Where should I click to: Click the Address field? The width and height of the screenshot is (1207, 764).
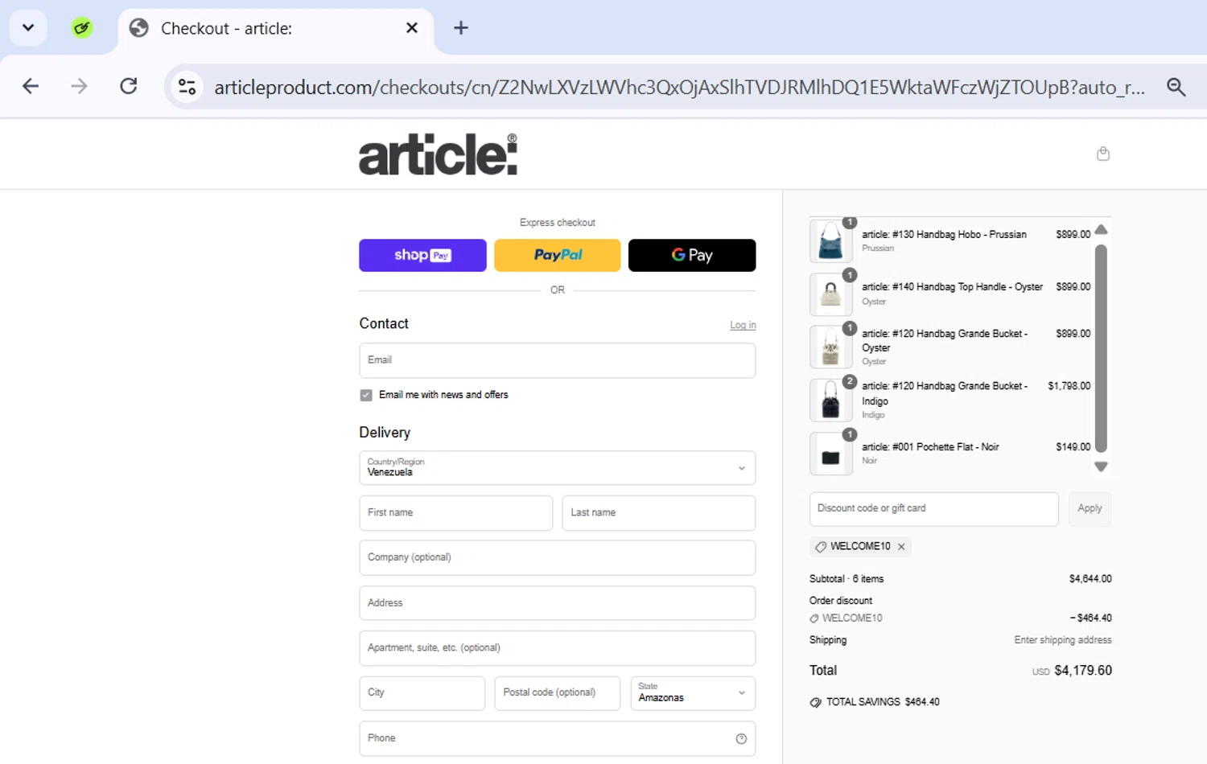[x=558, y=603]
